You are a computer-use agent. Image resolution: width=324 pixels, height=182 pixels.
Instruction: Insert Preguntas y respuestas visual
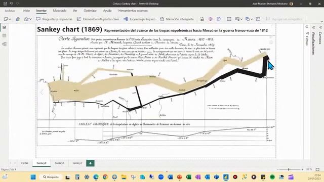click(x=54, y=19)
